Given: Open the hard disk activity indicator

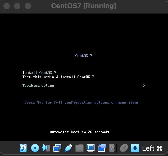Looking at the screenshot, I should (x=23, y=148).
